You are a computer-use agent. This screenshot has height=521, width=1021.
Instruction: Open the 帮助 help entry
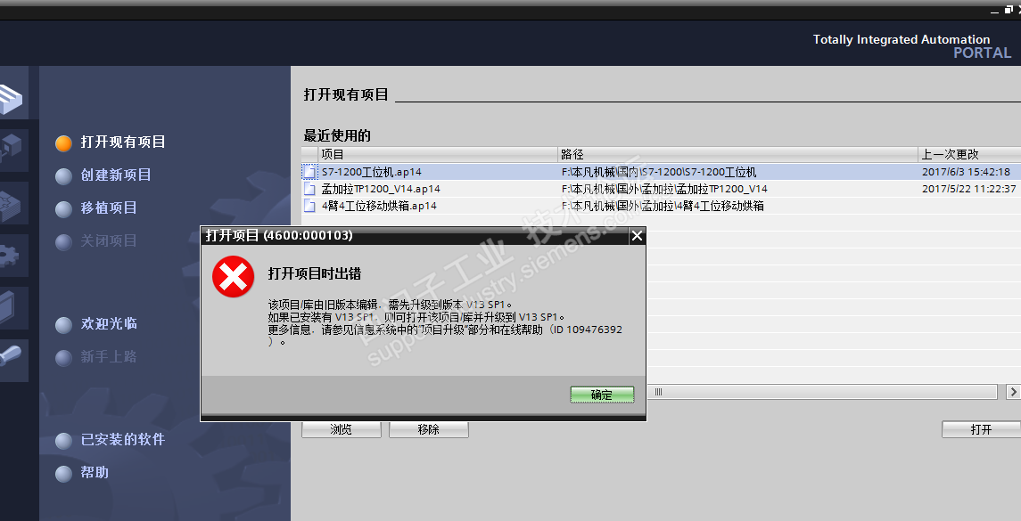tap(95, 472)
